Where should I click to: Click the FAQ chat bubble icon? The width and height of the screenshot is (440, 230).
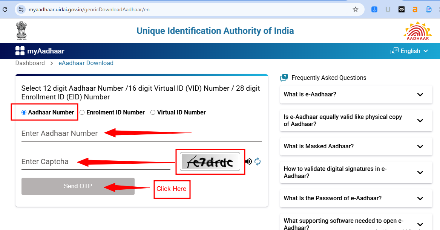pyautogui.click(x=284, y=78)
